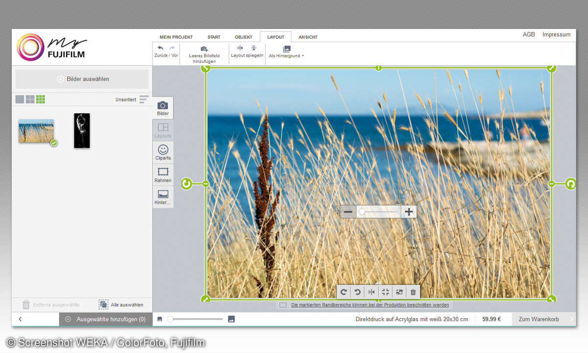
Task: Mirror layout horizontally icon
Action: 240,48
